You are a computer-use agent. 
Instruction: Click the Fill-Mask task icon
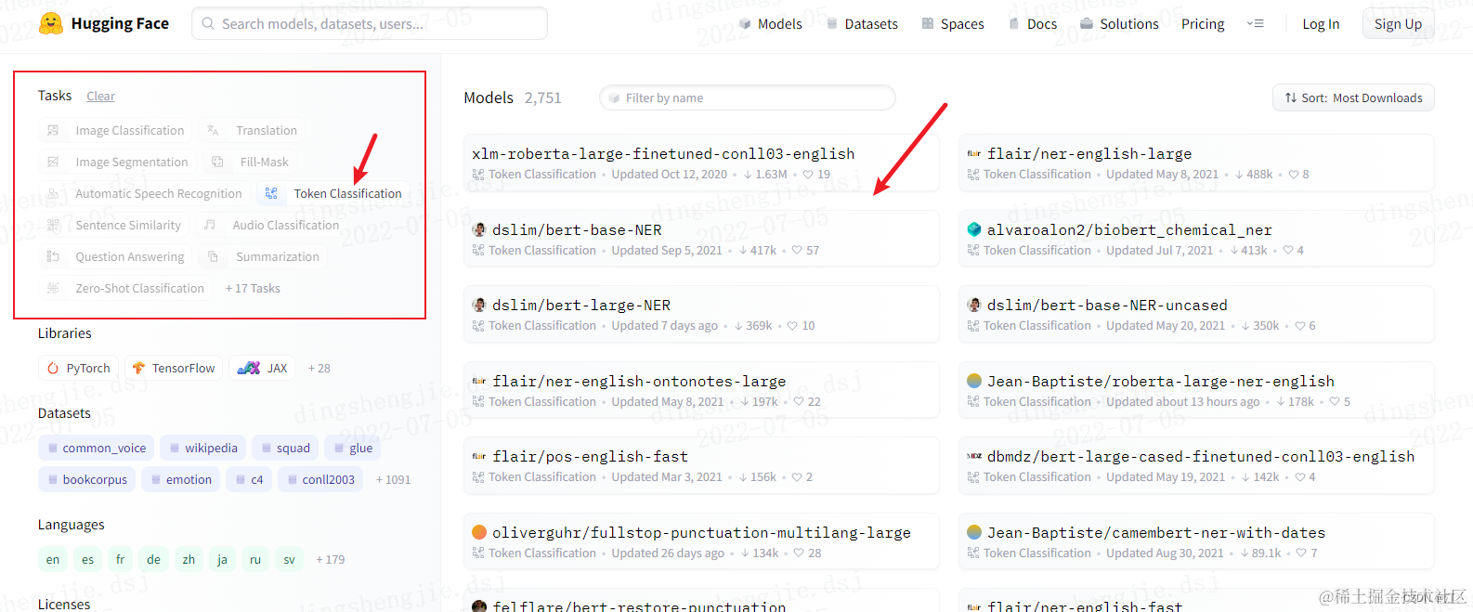[x=217, y=162]
